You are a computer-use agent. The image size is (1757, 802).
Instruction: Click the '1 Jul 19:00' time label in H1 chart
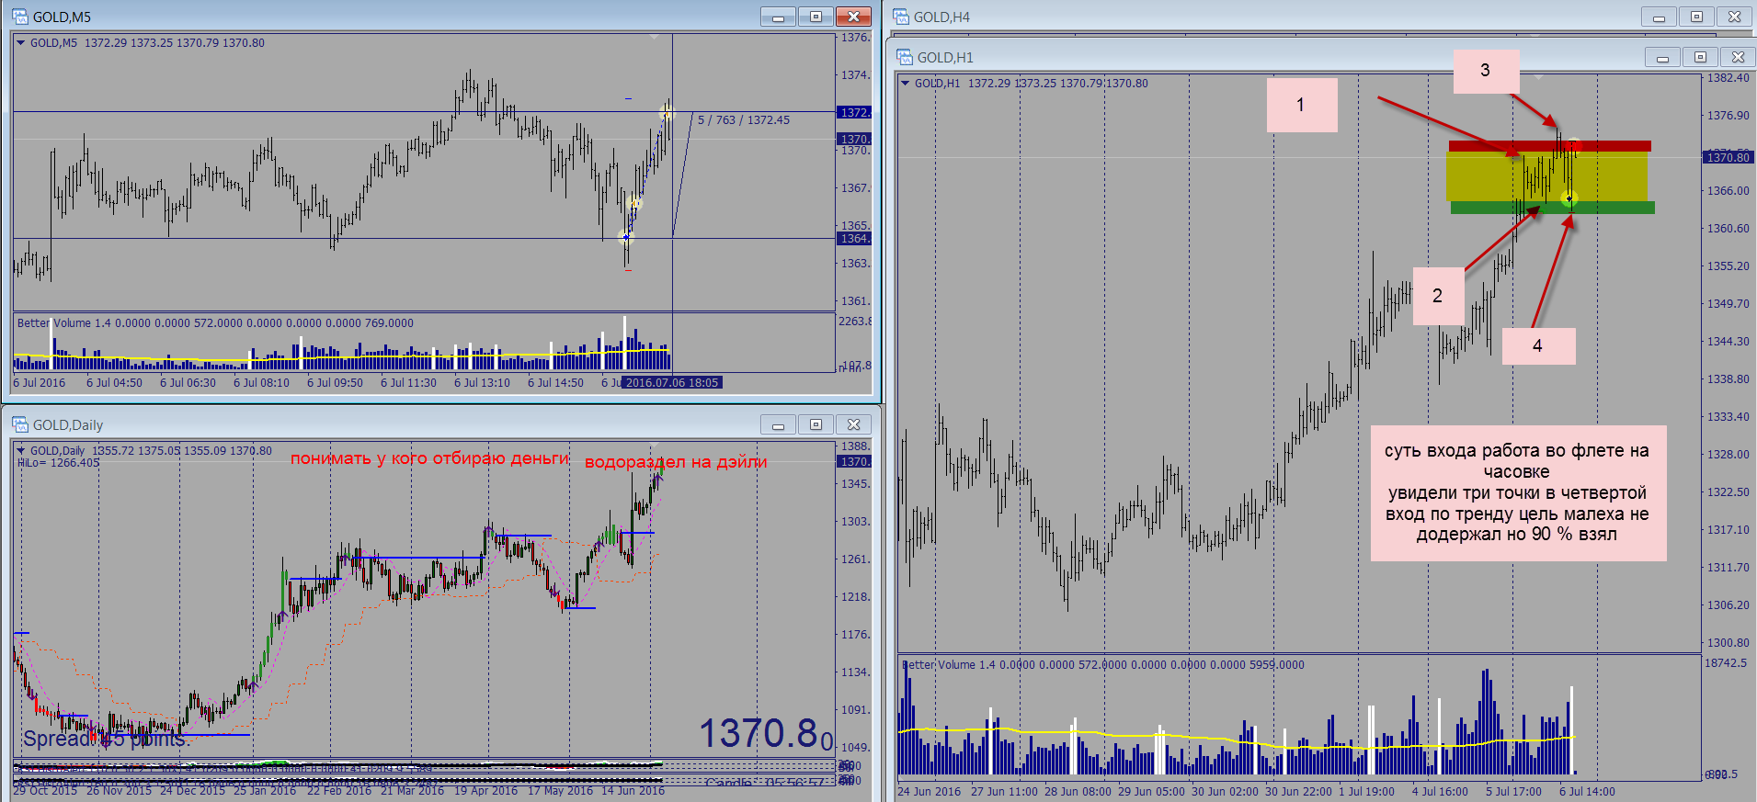[1366, 792]
